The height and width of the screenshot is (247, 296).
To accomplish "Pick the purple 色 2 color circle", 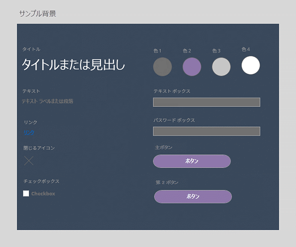I will coord(192,67).
